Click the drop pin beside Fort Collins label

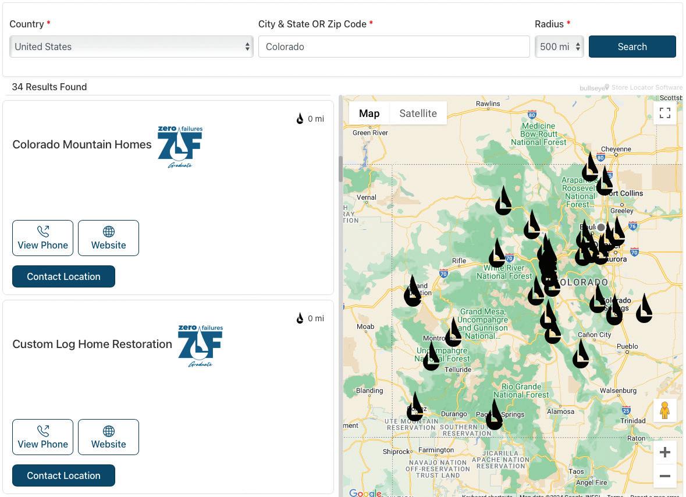[x=605, y=182]
